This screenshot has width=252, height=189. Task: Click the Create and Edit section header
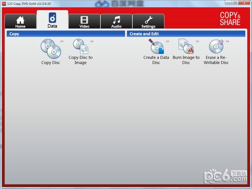(186, 34)
